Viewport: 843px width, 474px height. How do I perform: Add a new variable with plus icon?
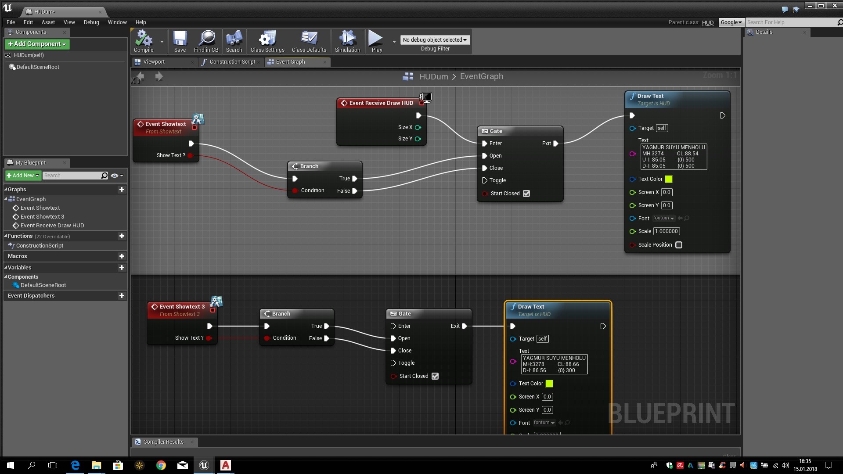tap(122, 268)
